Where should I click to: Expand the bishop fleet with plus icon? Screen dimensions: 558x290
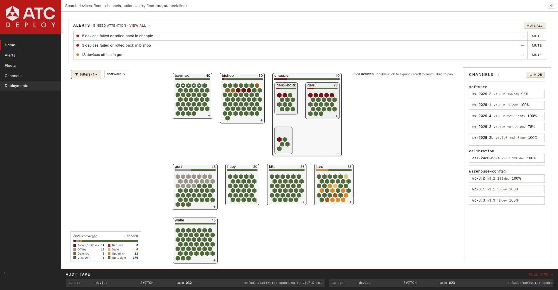(261, 120)
